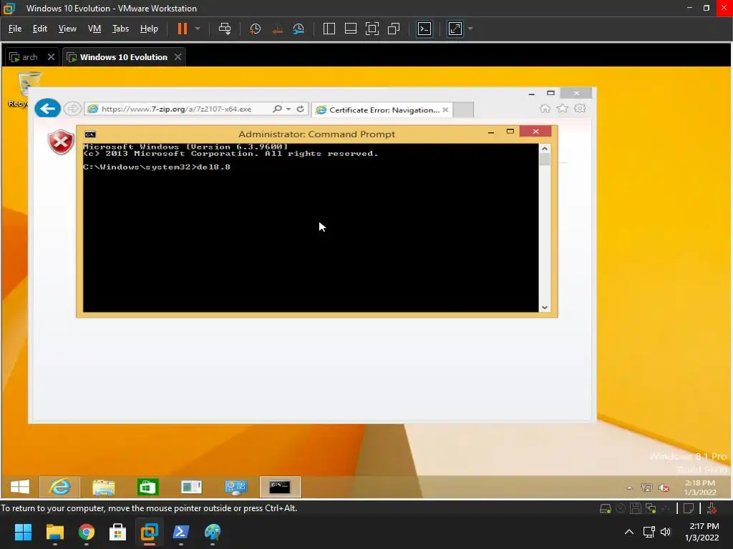The width and height of the screenshot is (733, 549).
Task: Open Windows Store on guest taskbar
Action: click(147, 487)
